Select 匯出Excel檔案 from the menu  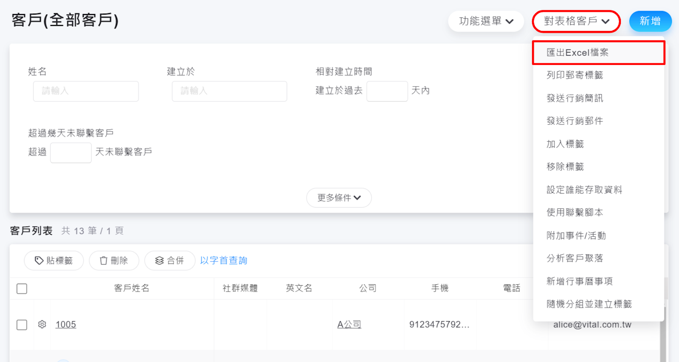pos(578,53)
